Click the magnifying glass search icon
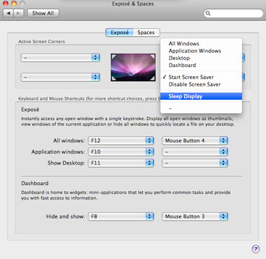Viewport: 266px width, 259px height. tap(208, 13)
